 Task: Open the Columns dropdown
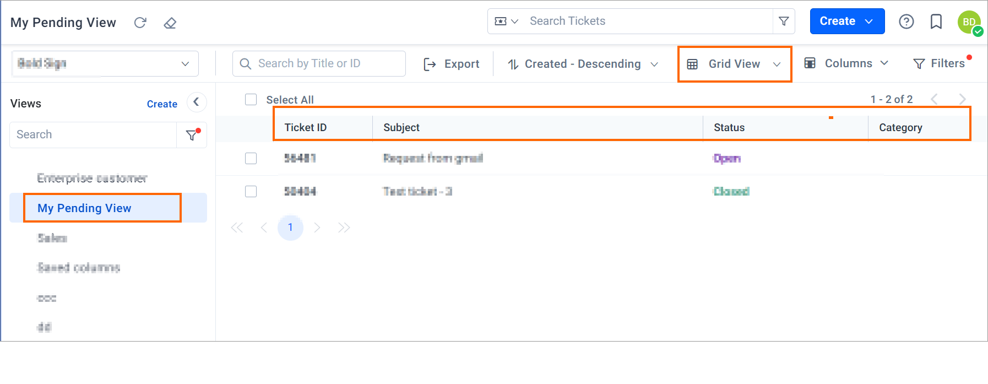click(x=846, y=63)
